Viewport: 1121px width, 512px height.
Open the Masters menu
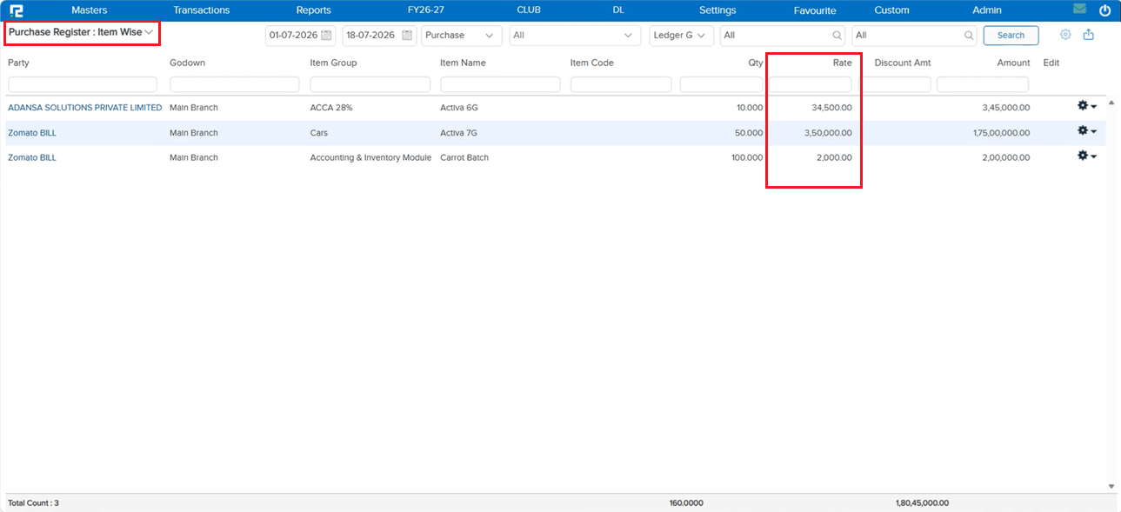90,10
